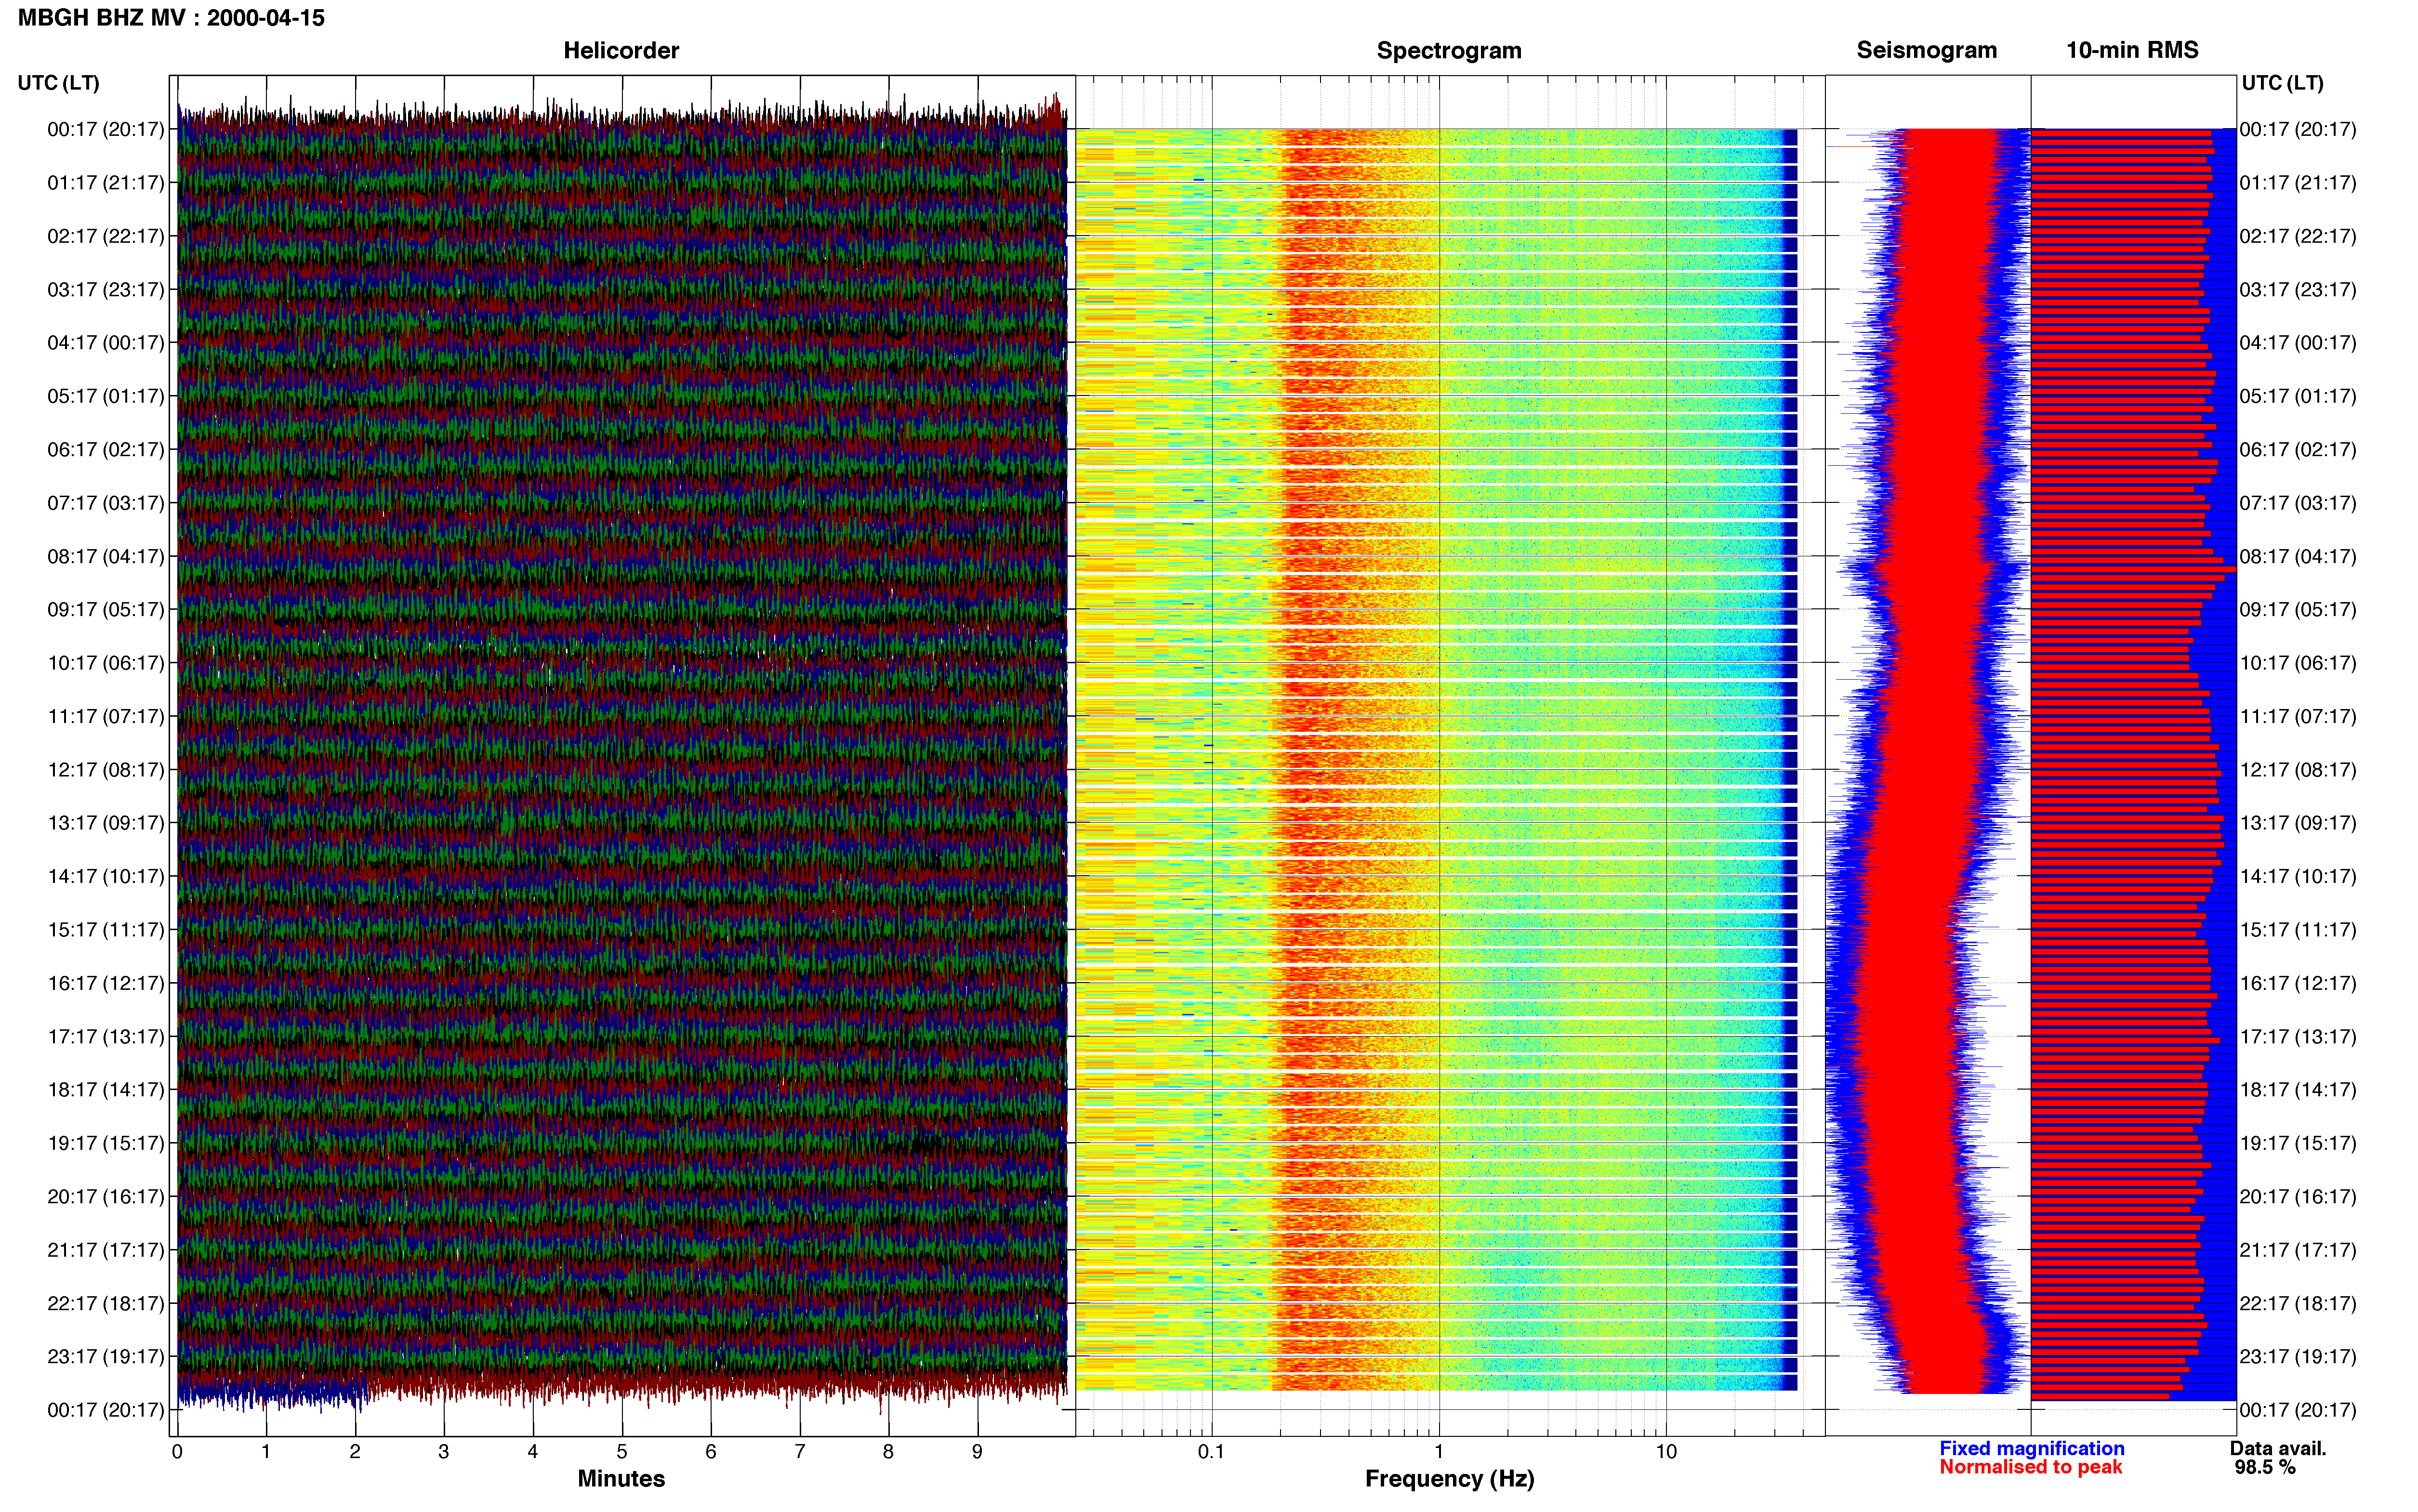The width and height of the screenshot is (2418, 1512).
Task: Click minutes axis tick label '6'
Action: pyautogui.click(x=711, y=1452)
